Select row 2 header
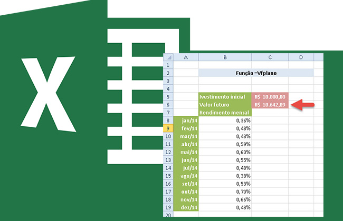The width and height of the screenshot is (343, 221). click(168, 73)
